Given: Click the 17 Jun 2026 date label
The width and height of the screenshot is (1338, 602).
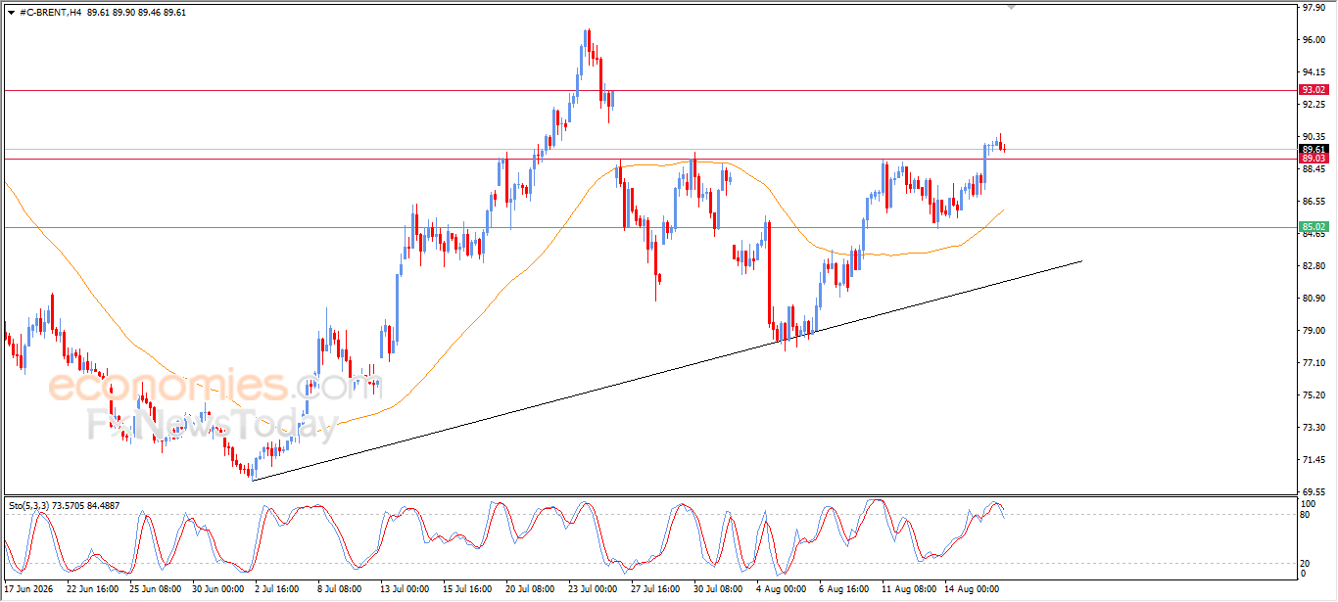Looking at the screenshot, I should (x=30, y=589).
